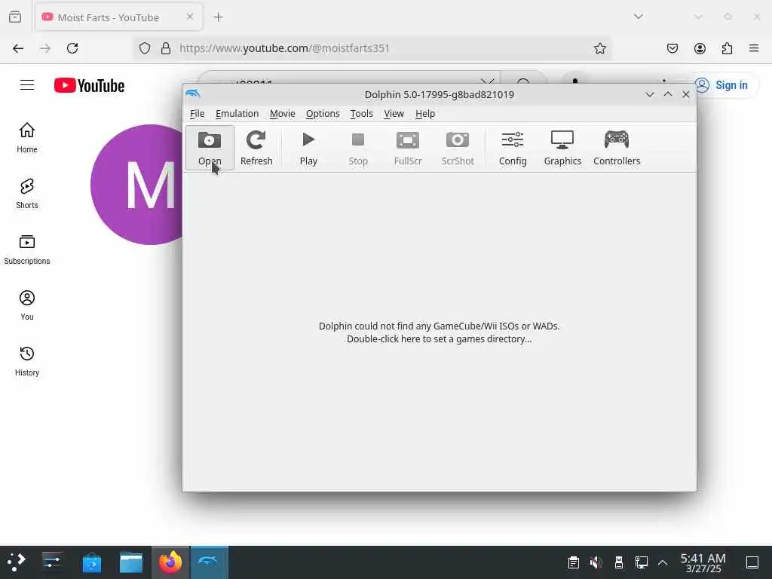This screenshot has height=579, width=772.
Task: Open Dolphin Controllers settings
Action: click(x=617, y=147)
